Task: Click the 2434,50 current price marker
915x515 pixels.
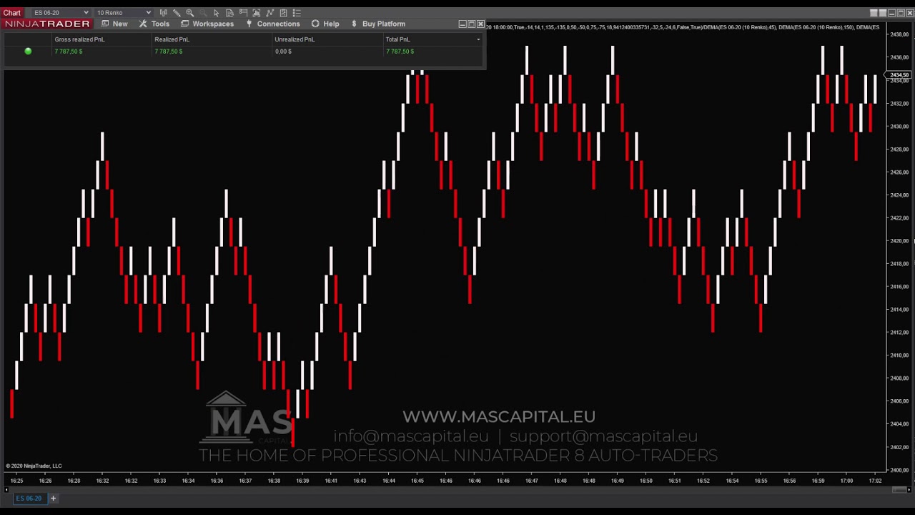Action: [899, 75]
